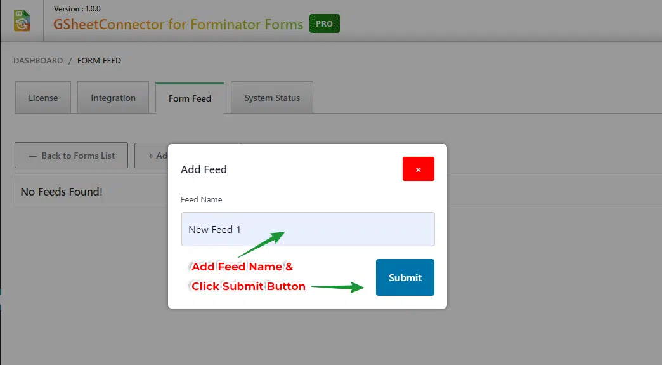Open the System Status tab
This screenshot has height=365, width=662.
point(272,98)
